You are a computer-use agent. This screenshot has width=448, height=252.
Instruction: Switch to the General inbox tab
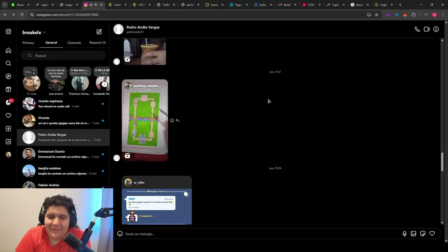point(51,43)
